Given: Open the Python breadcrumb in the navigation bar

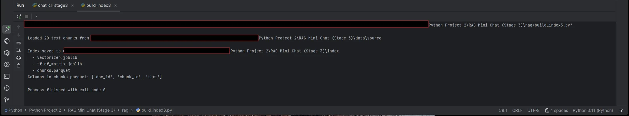Looking at the screenshot, I should (13, 110).
